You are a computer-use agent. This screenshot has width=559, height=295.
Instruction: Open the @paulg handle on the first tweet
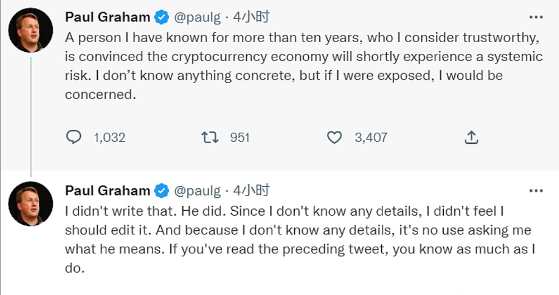197,18
